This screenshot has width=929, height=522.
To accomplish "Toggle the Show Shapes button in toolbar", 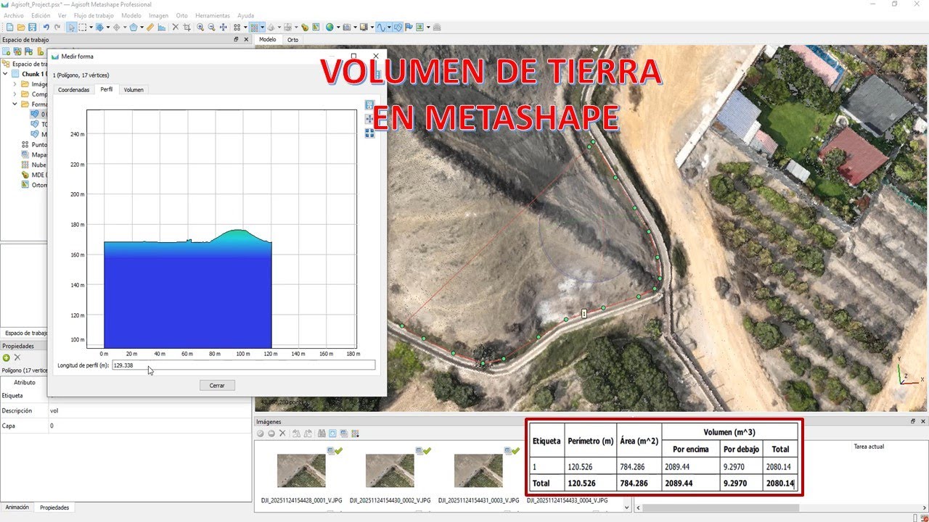I will click(398, 27).
